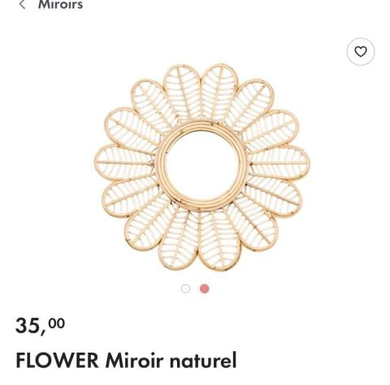Add product to favorites with heart icon

(361, 51)
